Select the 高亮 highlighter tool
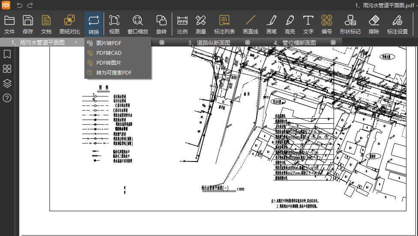The width and height of the screenshot is (418, 236). [x=290, y=24]
